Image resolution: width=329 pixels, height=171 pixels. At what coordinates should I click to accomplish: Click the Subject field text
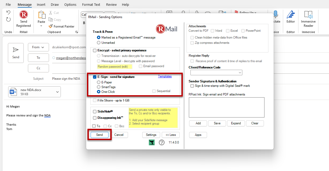click(x=66, y=79)
